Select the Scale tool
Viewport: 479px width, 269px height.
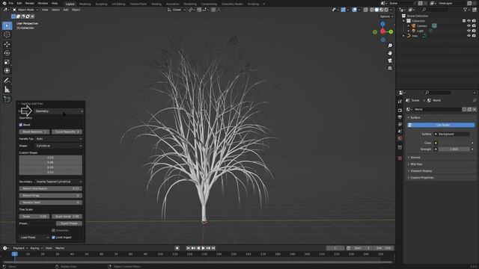click(x=7, y=62)
